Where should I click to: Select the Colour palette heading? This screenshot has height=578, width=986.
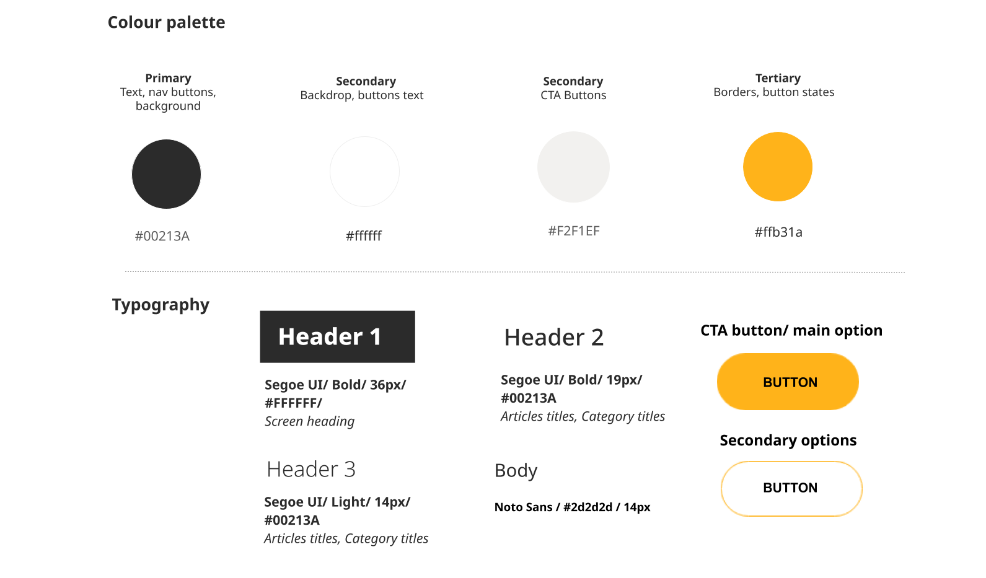[x=166, y=22]
